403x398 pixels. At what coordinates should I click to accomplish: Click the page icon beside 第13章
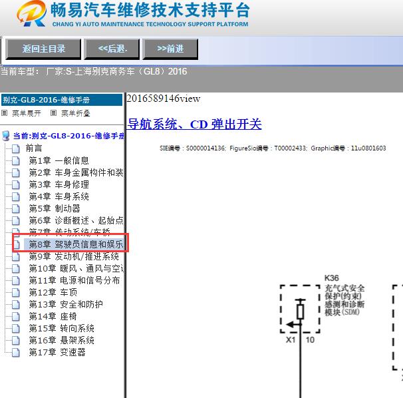coord(16,305)
